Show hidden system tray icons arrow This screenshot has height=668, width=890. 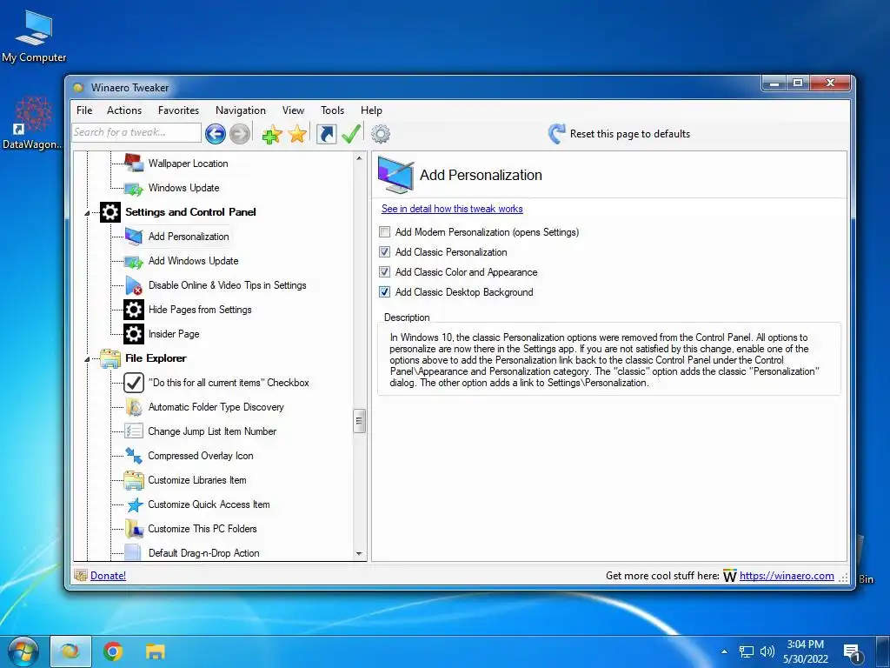[x=724, y=651]
